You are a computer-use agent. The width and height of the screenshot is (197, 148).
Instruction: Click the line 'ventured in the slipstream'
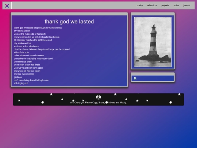tap(26, 46)
